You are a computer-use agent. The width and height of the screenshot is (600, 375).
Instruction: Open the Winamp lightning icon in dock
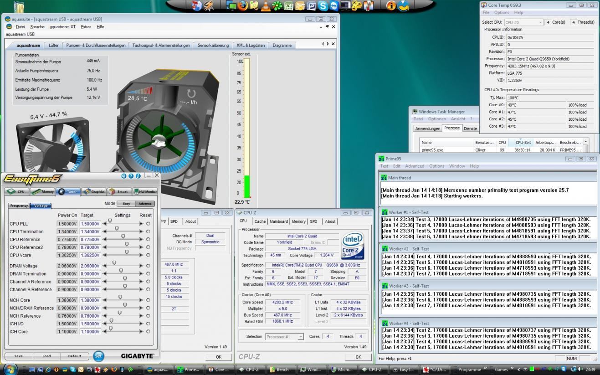pyautogui.click(x=209, y=5)
